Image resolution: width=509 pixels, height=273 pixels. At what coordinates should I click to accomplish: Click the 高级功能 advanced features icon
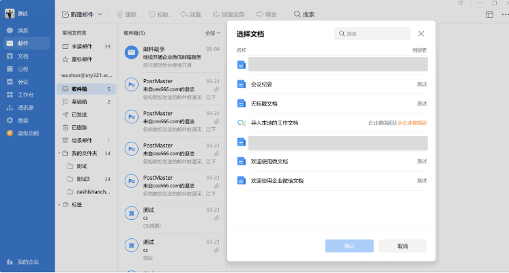click(10, 133)
